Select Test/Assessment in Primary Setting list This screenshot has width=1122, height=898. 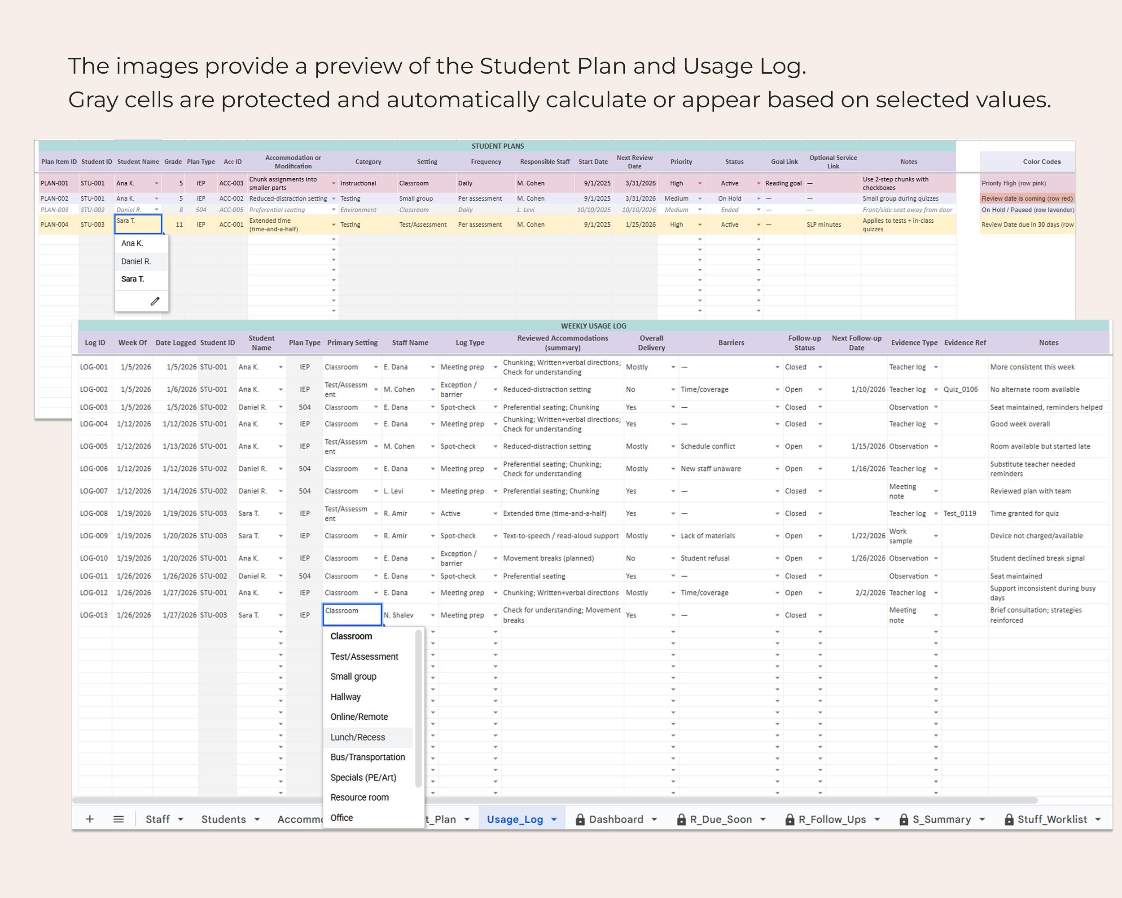(368, 656)
